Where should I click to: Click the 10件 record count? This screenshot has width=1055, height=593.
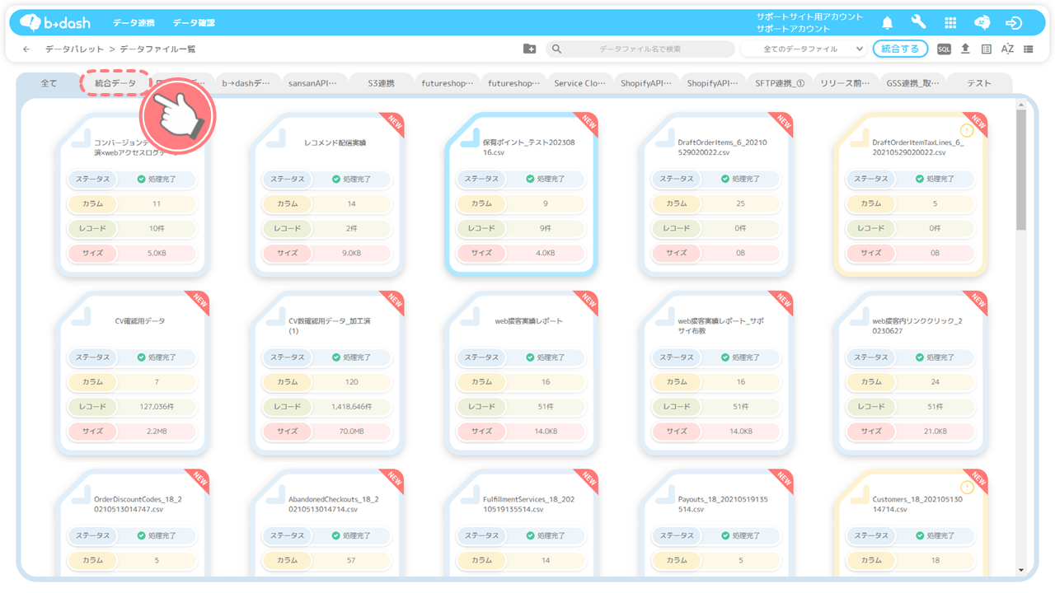[x=156, y=228]
